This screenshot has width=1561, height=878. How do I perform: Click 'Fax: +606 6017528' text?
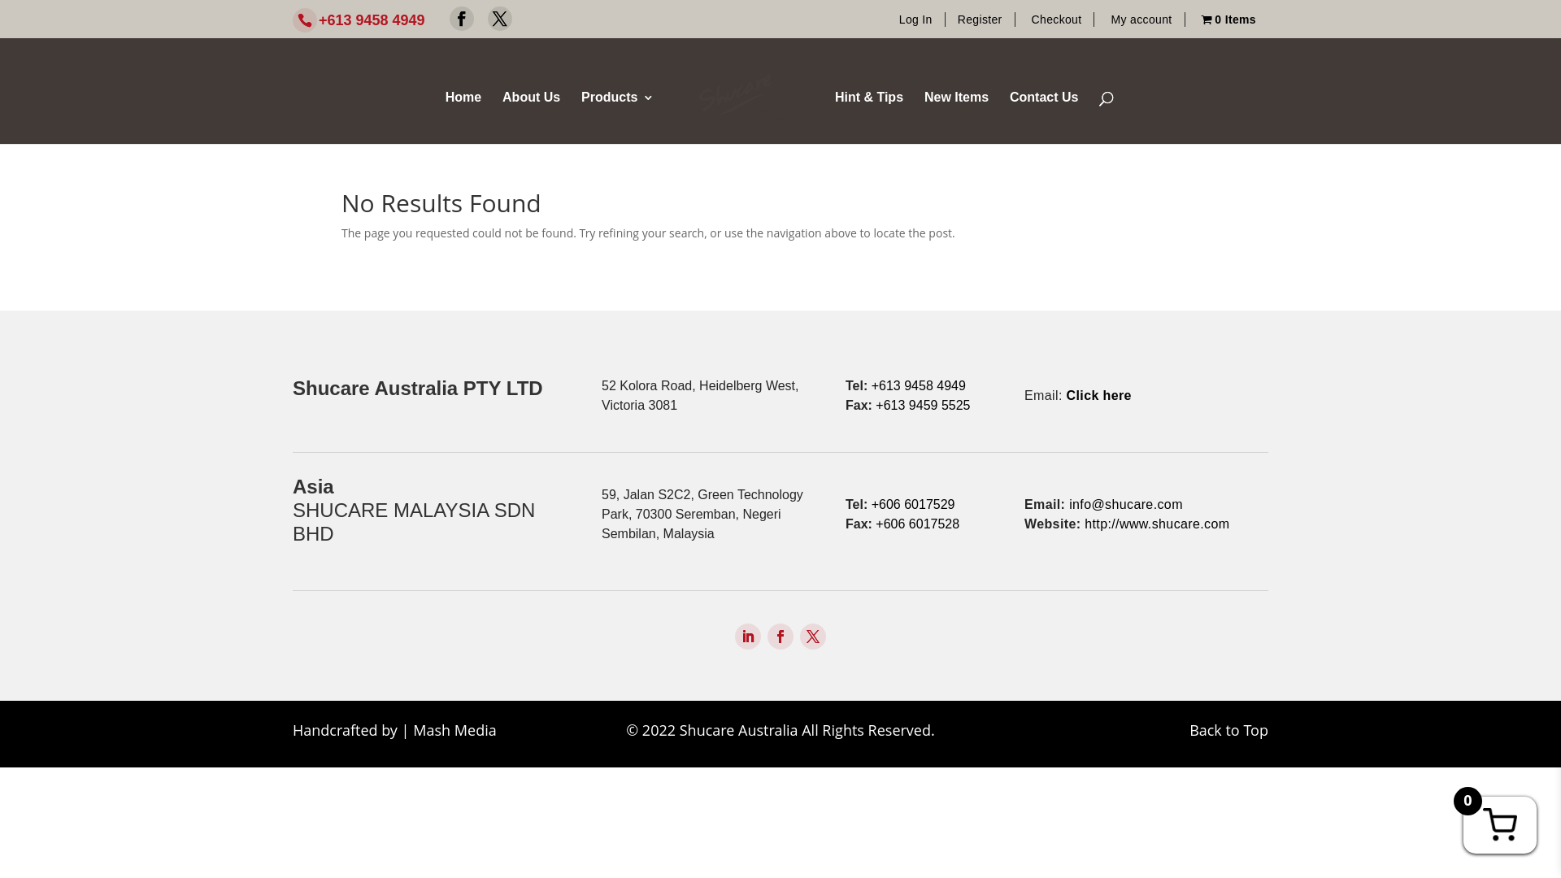coord(902,524)
